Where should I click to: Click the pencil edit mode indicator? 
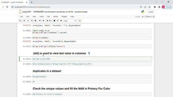point(143,17)
